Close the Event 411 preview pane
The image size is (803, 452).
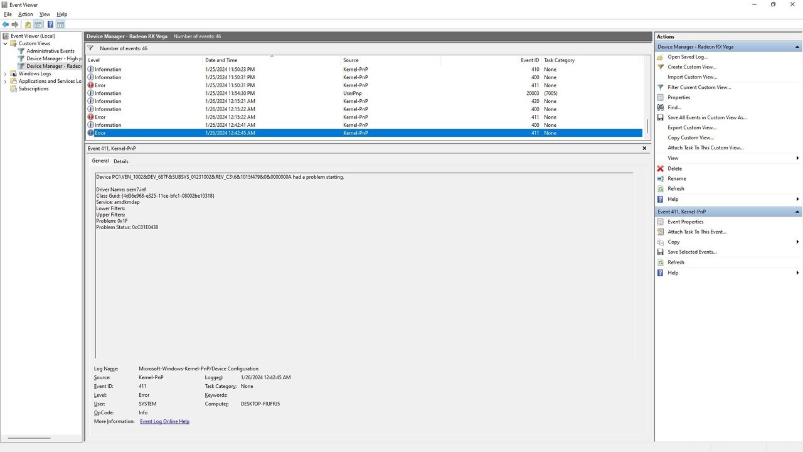click(x=644, y=148)
